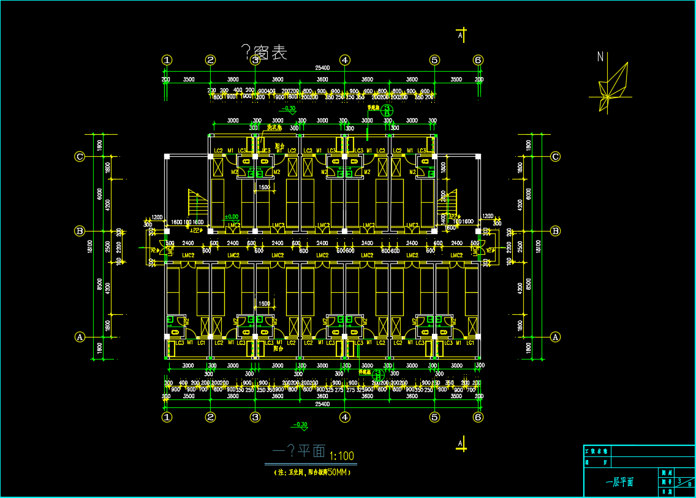
Task: Select the grid bubble 1 above the plan
Action: (x=167, y=60)
